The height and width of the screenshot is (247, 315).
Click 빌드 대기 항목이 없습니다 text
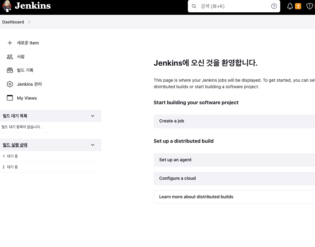21,127
